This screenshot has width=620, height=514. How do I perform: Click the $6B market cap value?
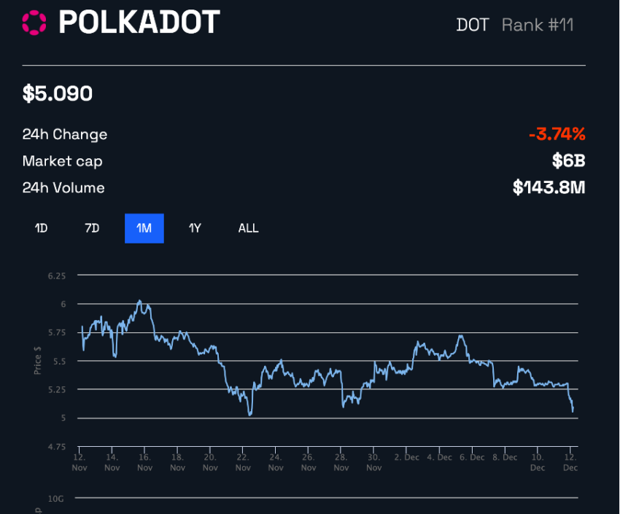569,161
